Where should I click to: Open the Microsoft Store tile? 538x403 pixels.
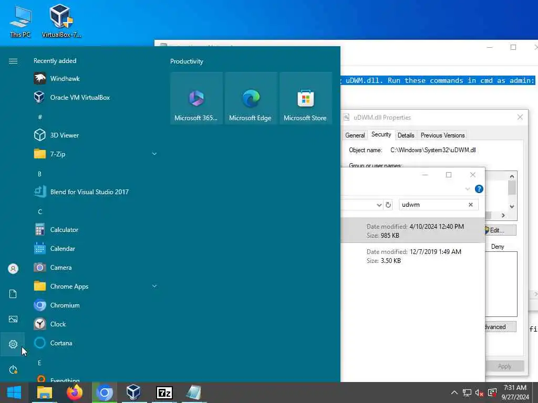305,98
